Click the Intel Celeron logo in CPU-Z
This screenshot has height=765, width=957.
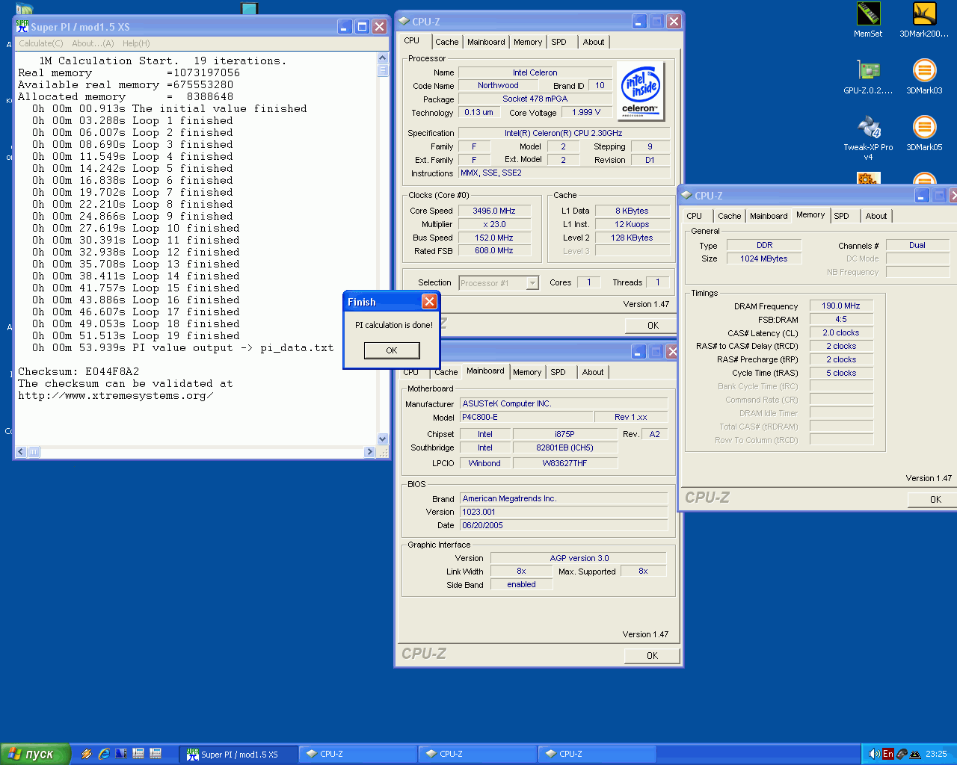coord(640,91)
